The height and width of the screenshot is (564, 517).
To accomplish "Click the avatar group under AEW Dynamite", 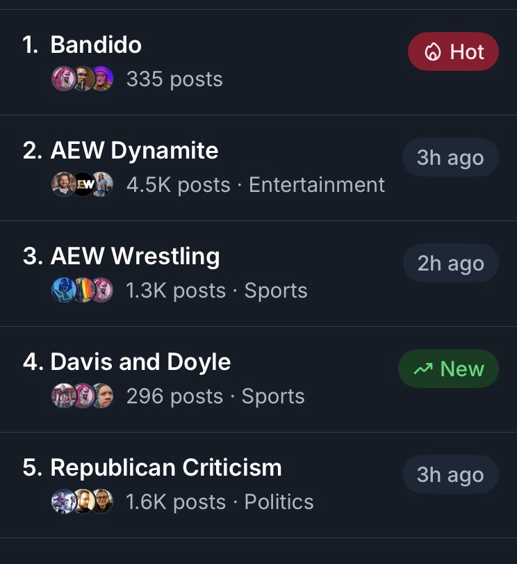I will click(82, 185).
